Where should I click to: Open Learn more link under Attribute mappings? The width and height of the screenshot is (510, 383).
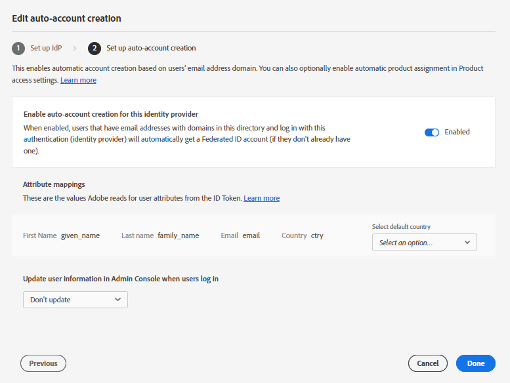click(x=261, y=198)
